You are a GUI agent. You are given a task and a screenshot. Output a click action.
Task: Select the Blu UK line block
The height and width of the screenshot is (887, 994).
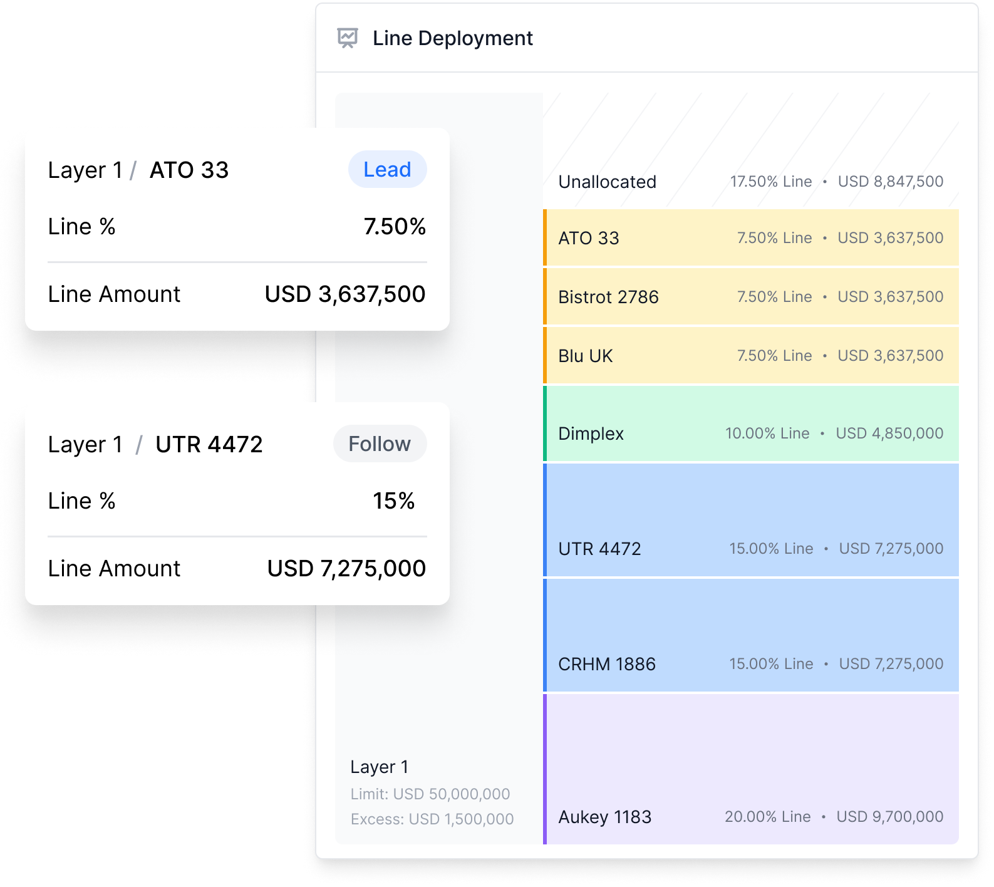click(x=750, y=356)
